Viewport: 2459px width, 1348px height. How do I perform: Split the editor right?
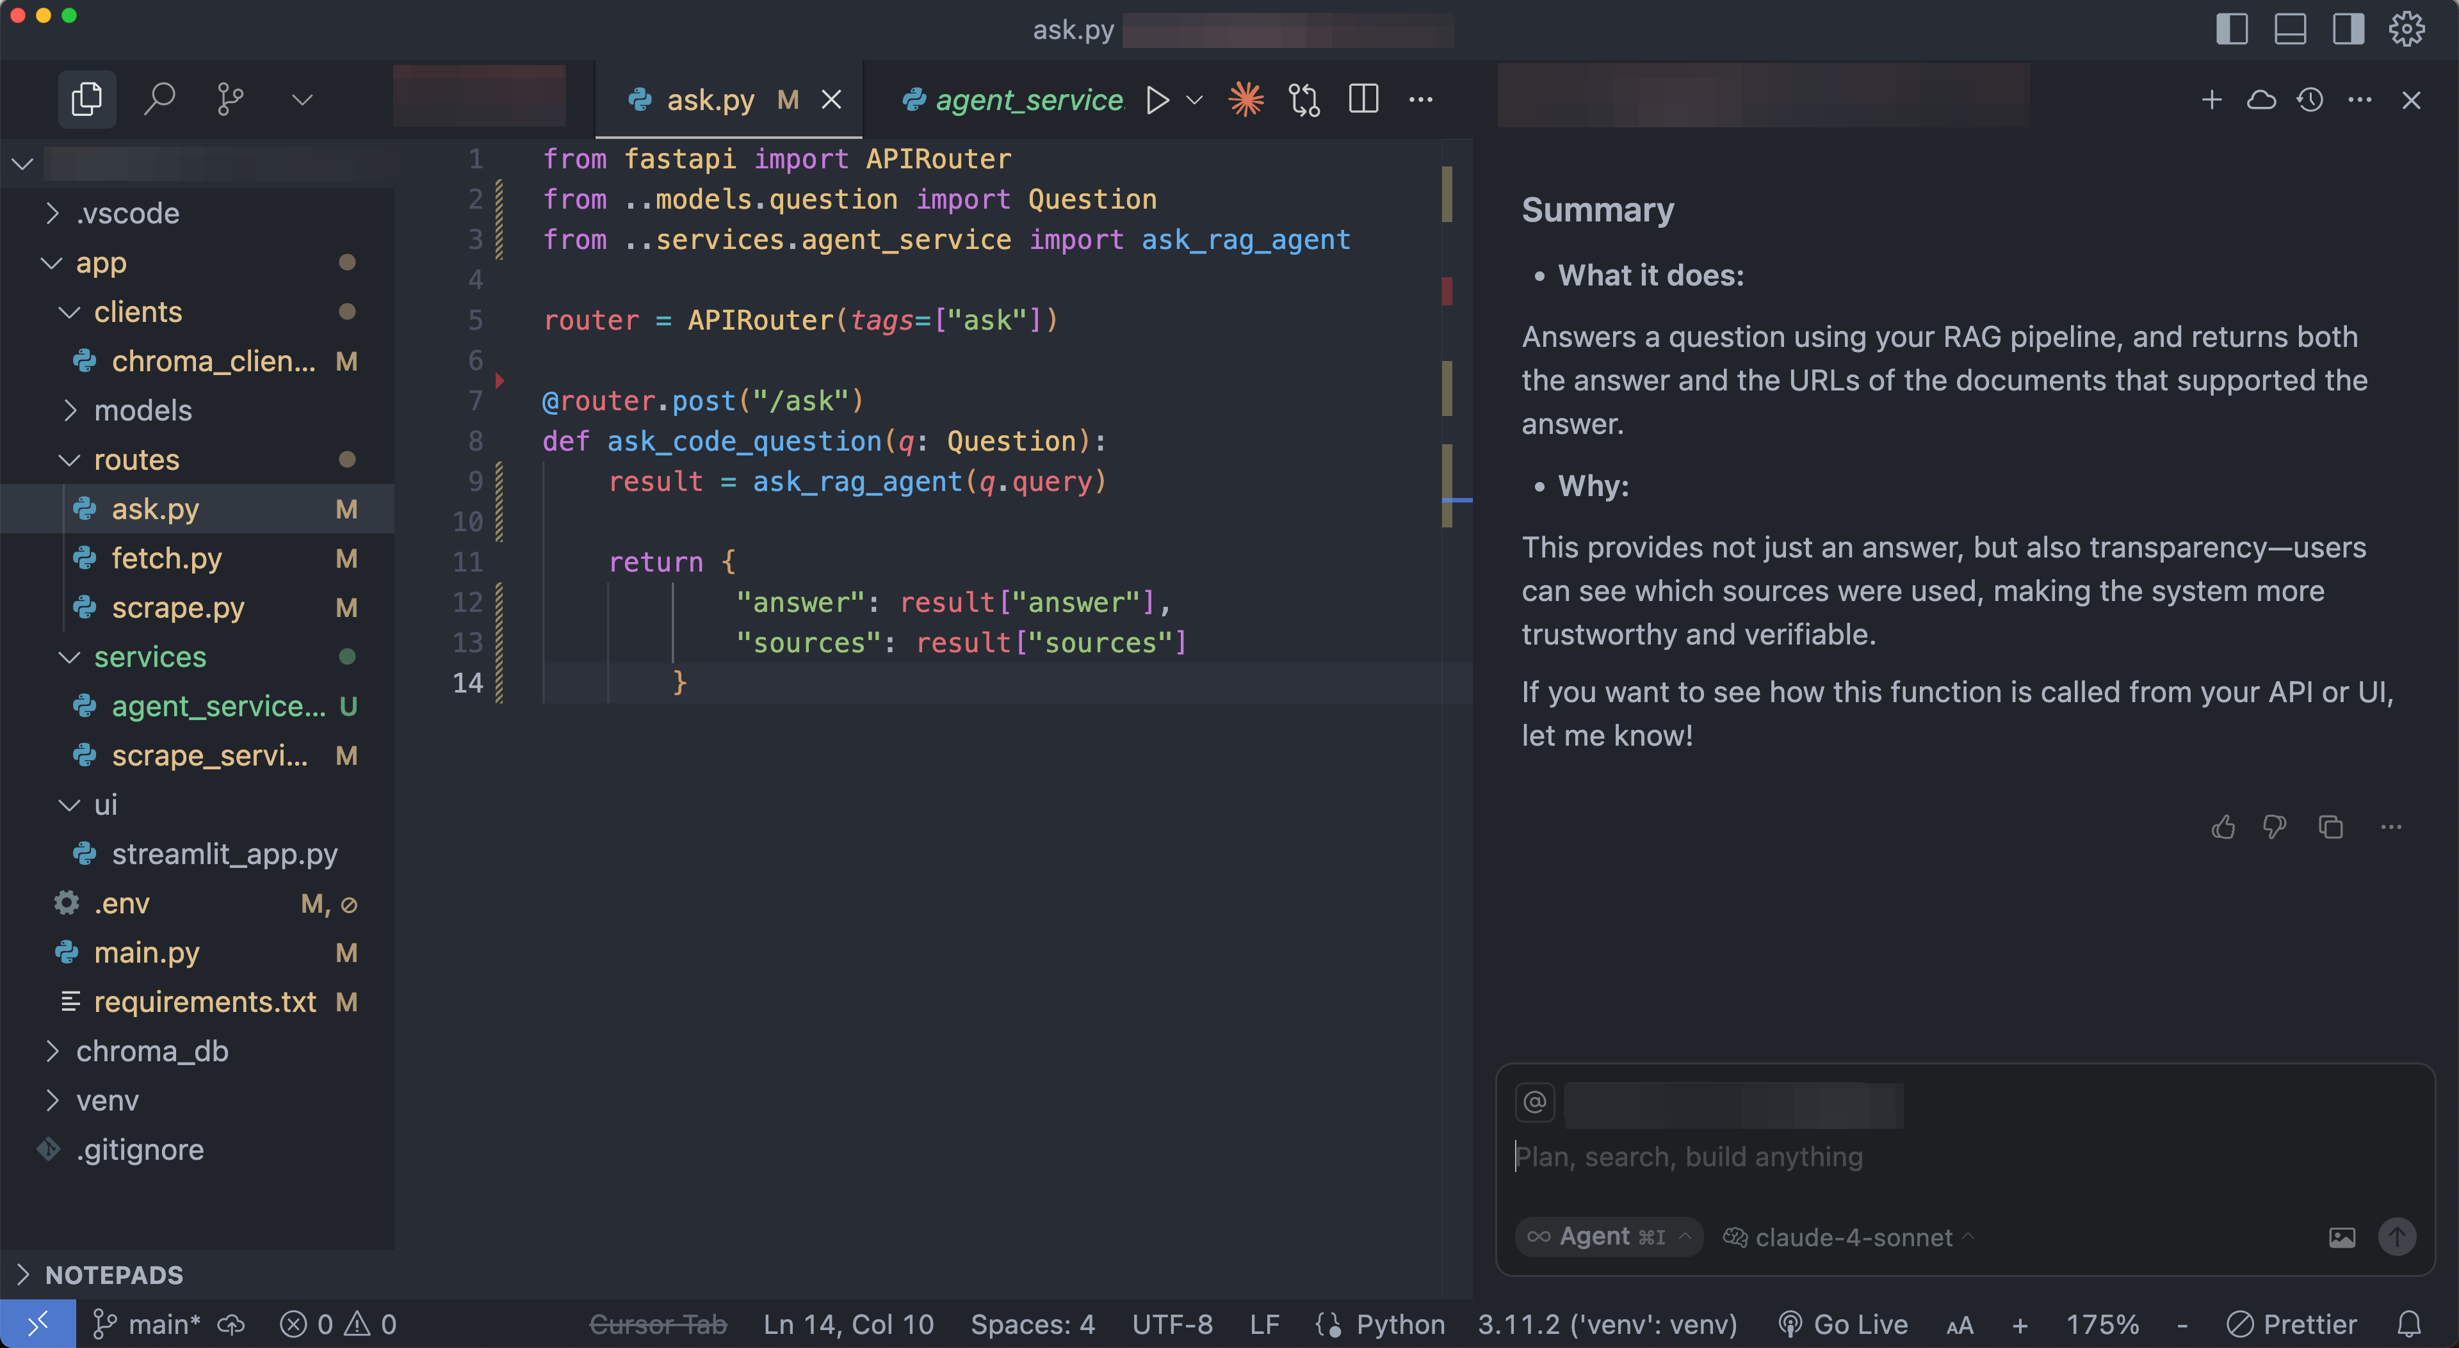pyautogui.click(x=1363, y=99)
